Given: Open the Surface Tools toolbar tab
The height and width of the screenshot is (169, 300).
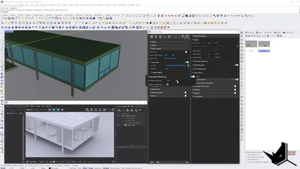Looking at the screenshot, I should click(x=69, y=15).
